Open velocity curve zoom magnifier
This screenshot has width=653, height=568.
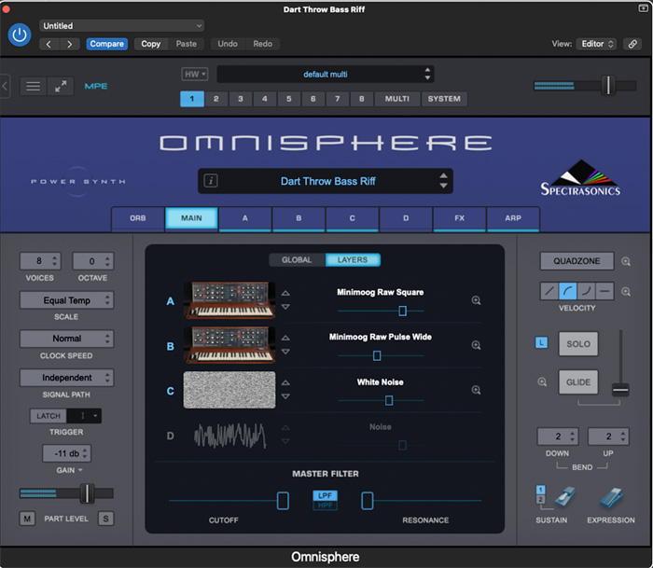[x=626, y=292]
